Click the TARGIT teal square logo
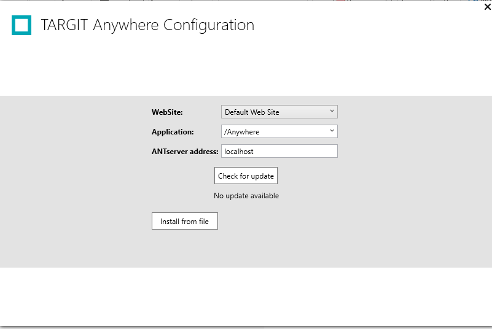Viewport: 492px width, 329px height. pos(21,25)
